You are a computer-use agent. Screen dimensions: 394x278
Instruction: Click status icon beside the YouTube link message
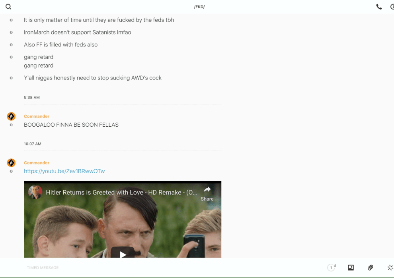[x=11, y=171]
